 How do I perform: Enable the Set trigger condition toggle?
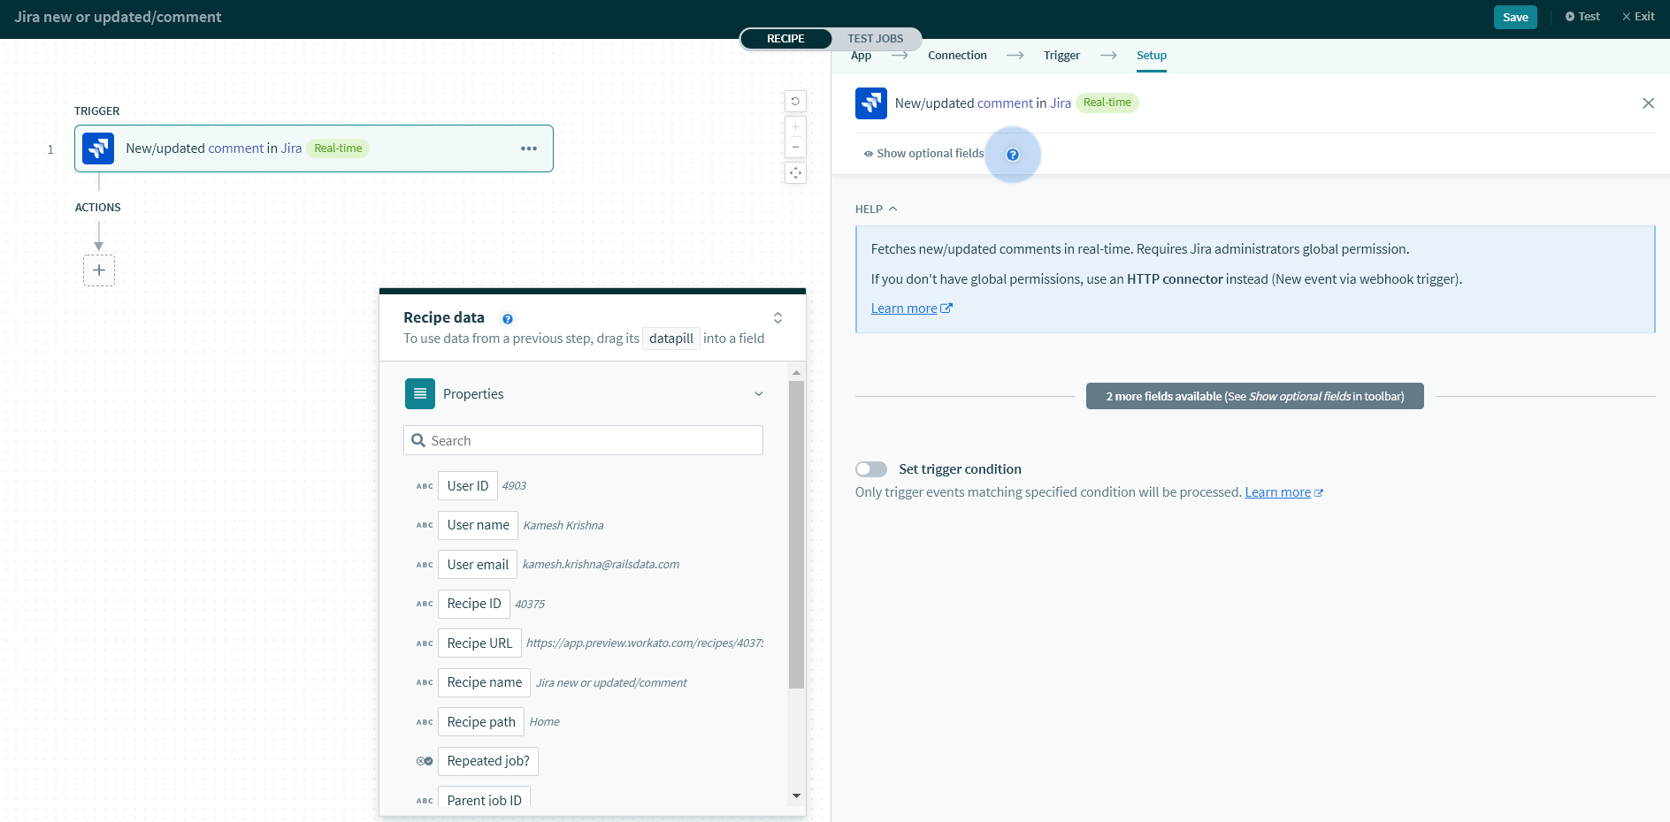point(871,469)
